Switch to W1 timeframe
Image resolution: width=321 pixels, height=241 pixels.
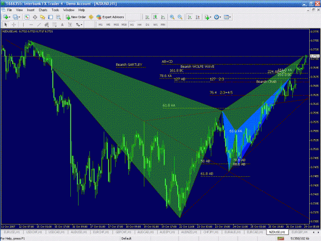[x=156, y=25]
